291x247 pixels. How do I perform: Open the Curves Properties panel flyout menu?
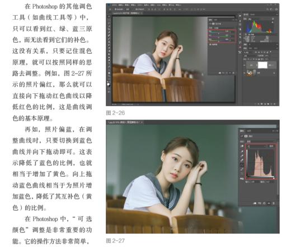tap(277, 131)
